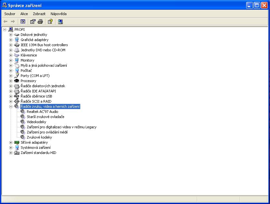The width and height of the screenshot is (270, 204).
Task: Click the Síťové adaptéry network card icon
Action: (x=17, y=142)
